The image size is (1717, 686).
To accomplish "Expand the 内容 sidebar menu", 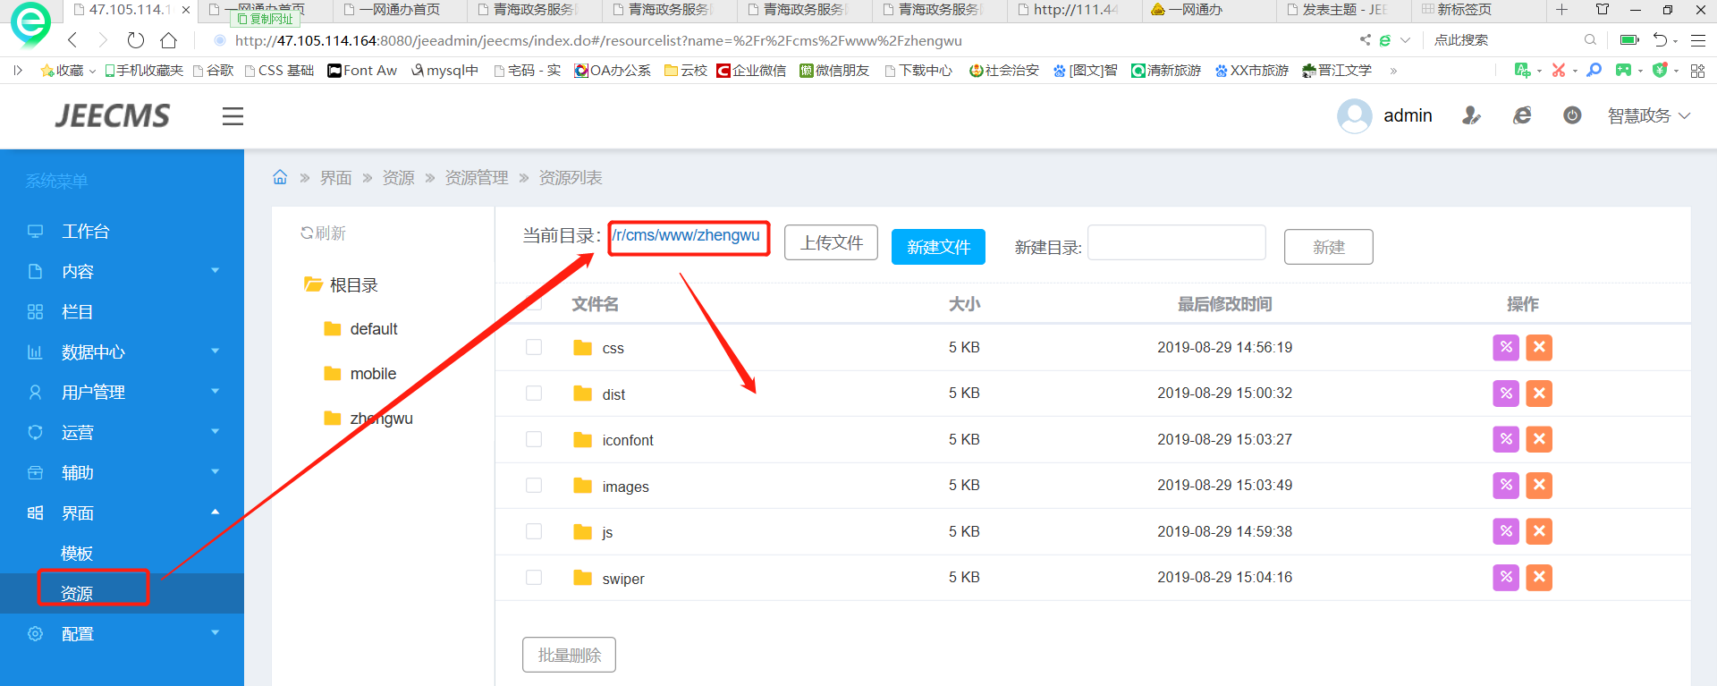I will click(122, 271).
